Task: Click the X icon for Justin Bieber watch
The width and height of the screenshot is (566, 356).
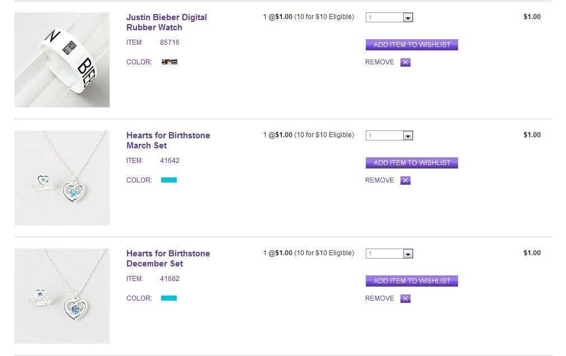Action: coord(405,62)
